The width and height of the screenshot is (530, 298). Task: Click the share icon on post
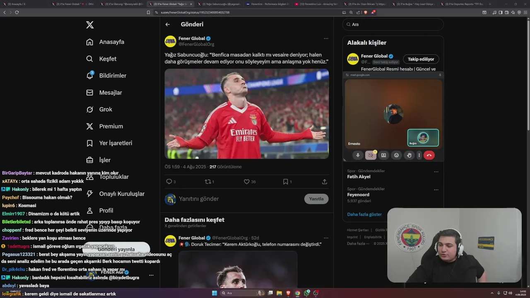point(325,182)
